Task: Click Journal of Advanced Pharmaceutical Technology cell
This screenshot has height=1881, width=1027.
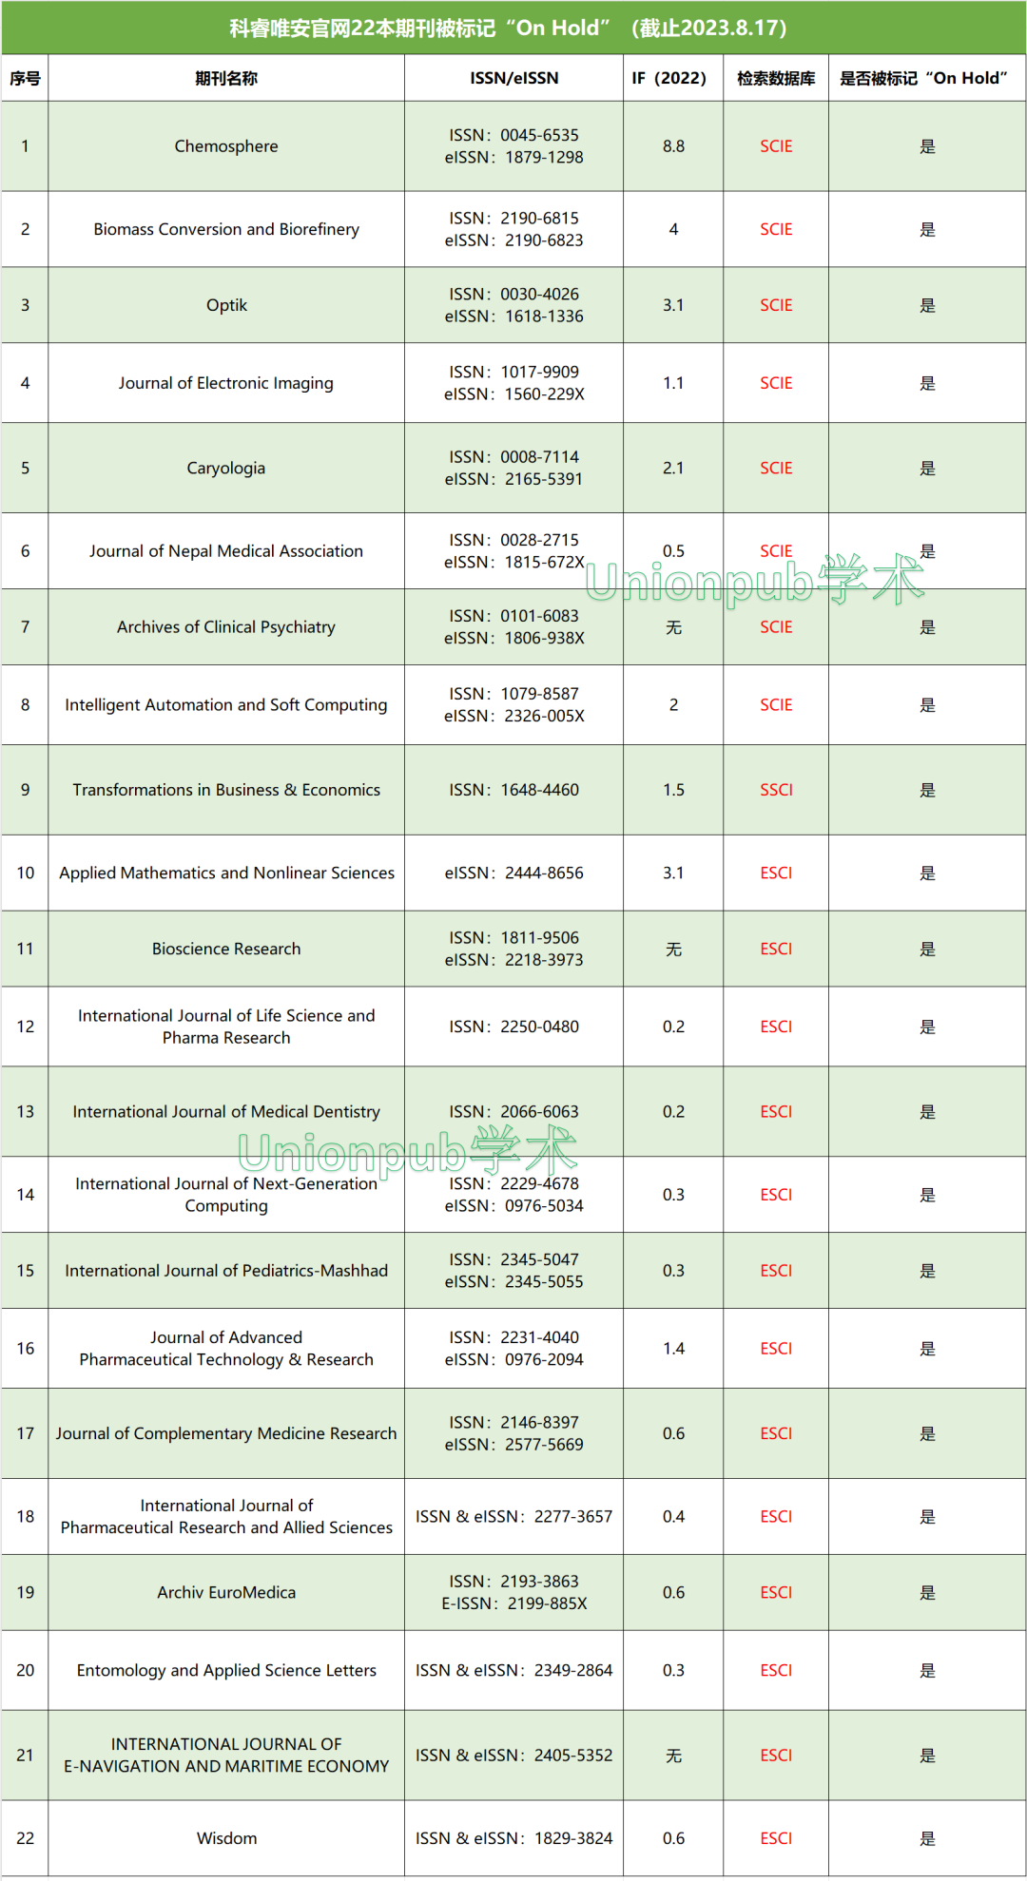Action: [226, 1349]
